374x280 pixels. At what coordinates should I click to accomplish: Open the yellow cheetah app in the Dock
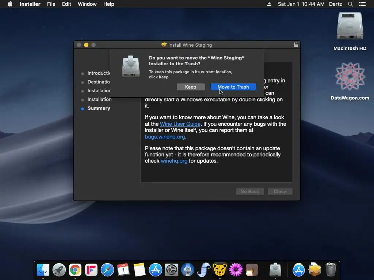[x=220, y=270]
